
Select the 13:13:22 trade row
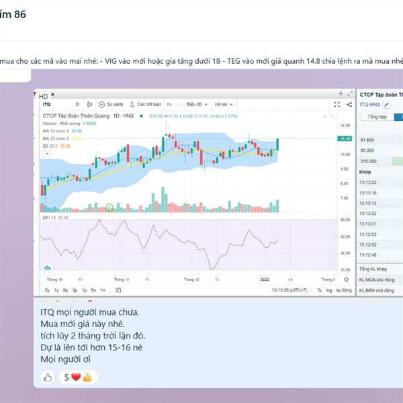380,183
